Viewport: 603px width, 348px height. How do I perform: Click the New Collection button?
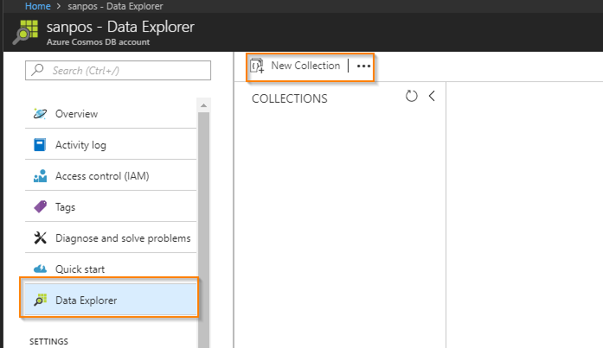click(295, 66)
